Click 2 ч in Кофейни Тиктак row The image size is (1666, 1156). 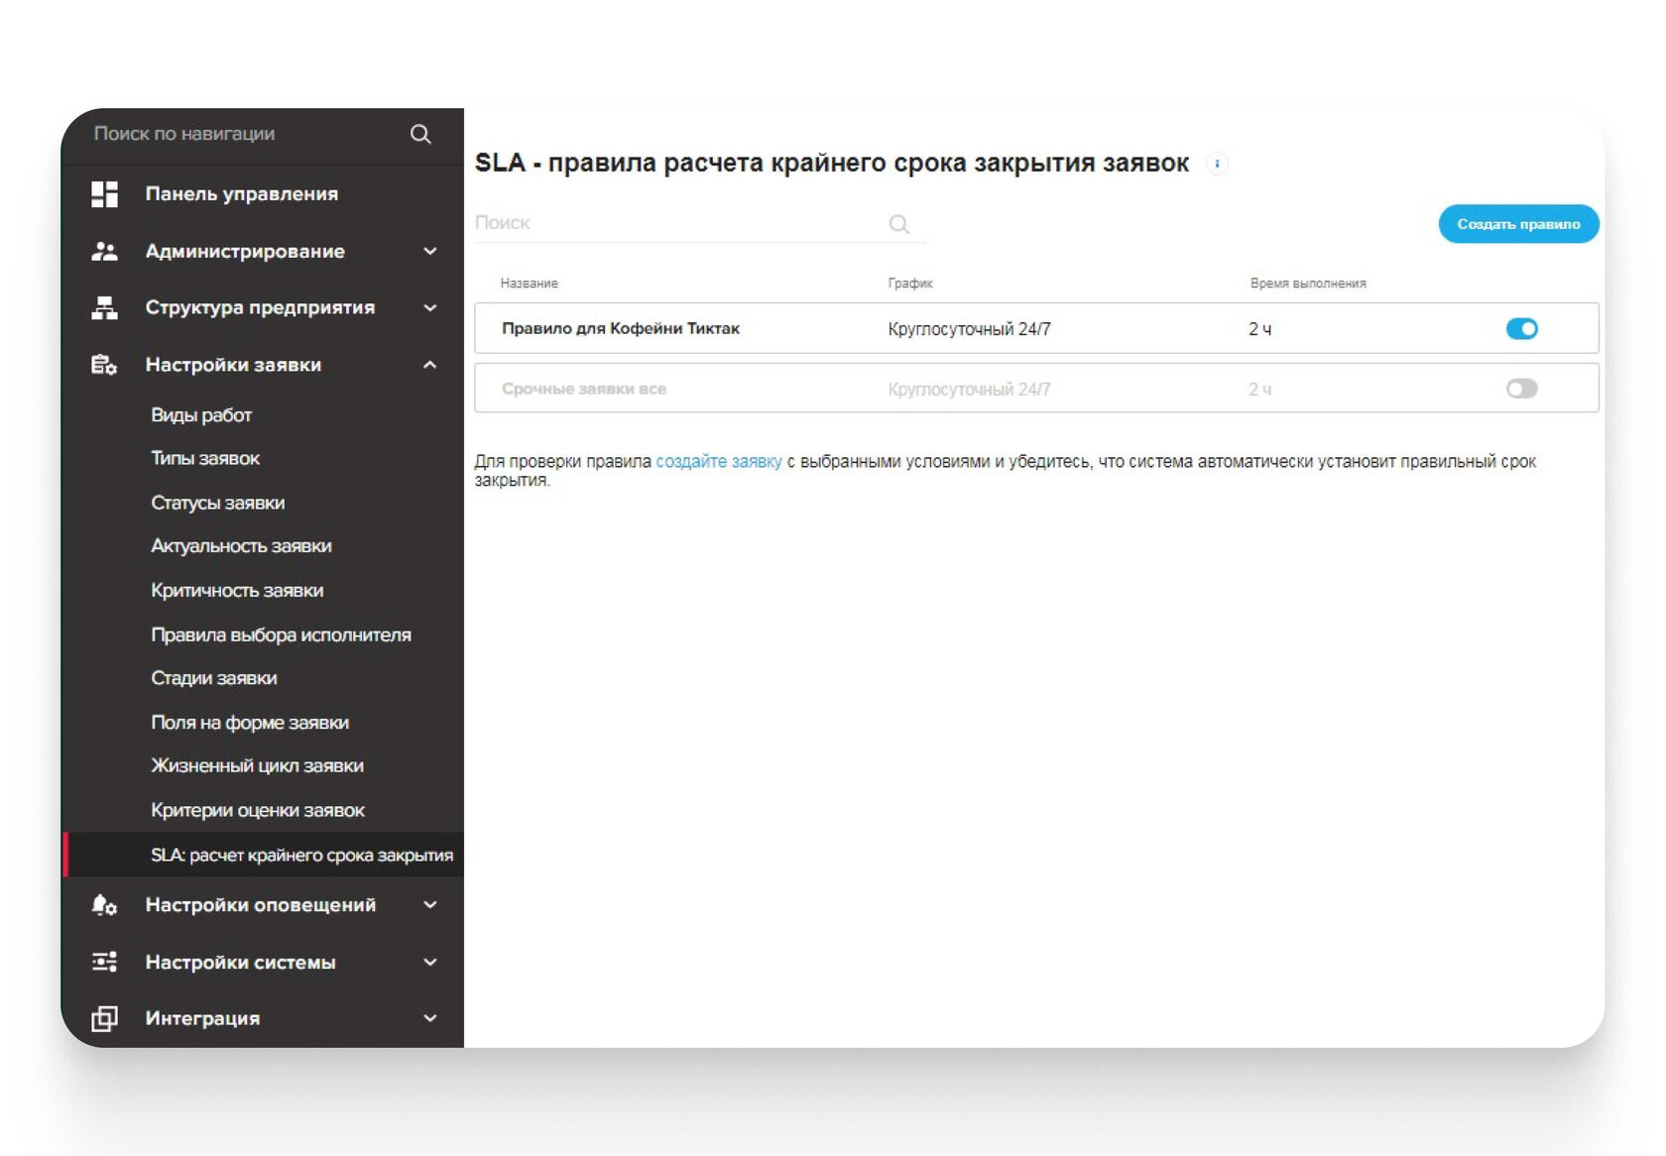click(1259, 329)
